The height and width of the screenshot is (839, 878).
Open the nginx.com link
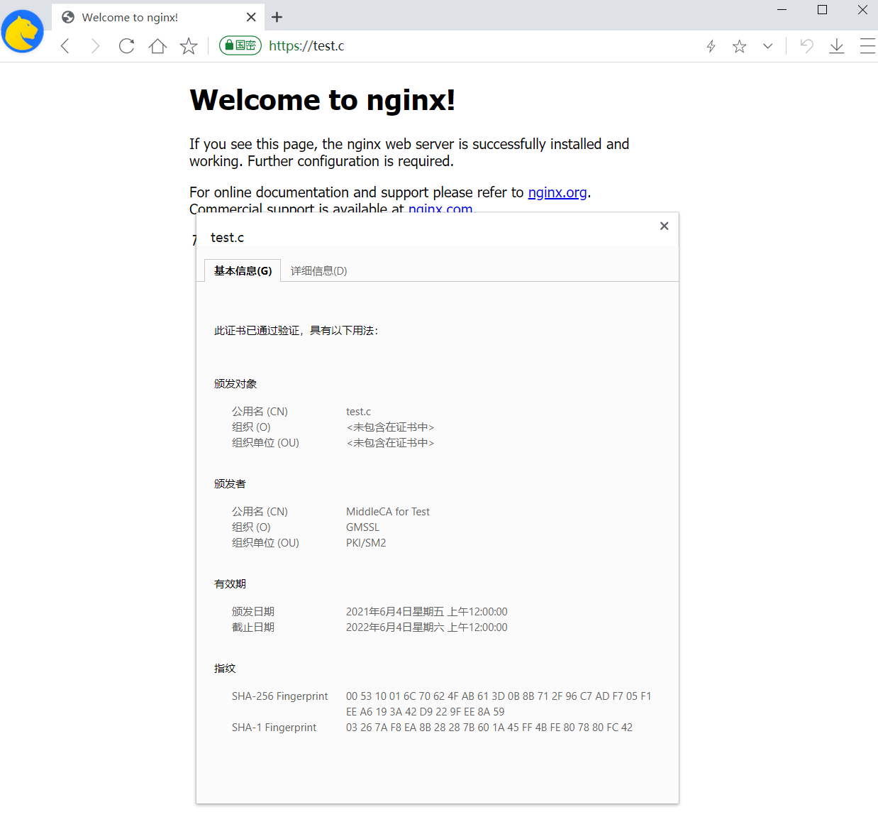(x=440, y=209)
